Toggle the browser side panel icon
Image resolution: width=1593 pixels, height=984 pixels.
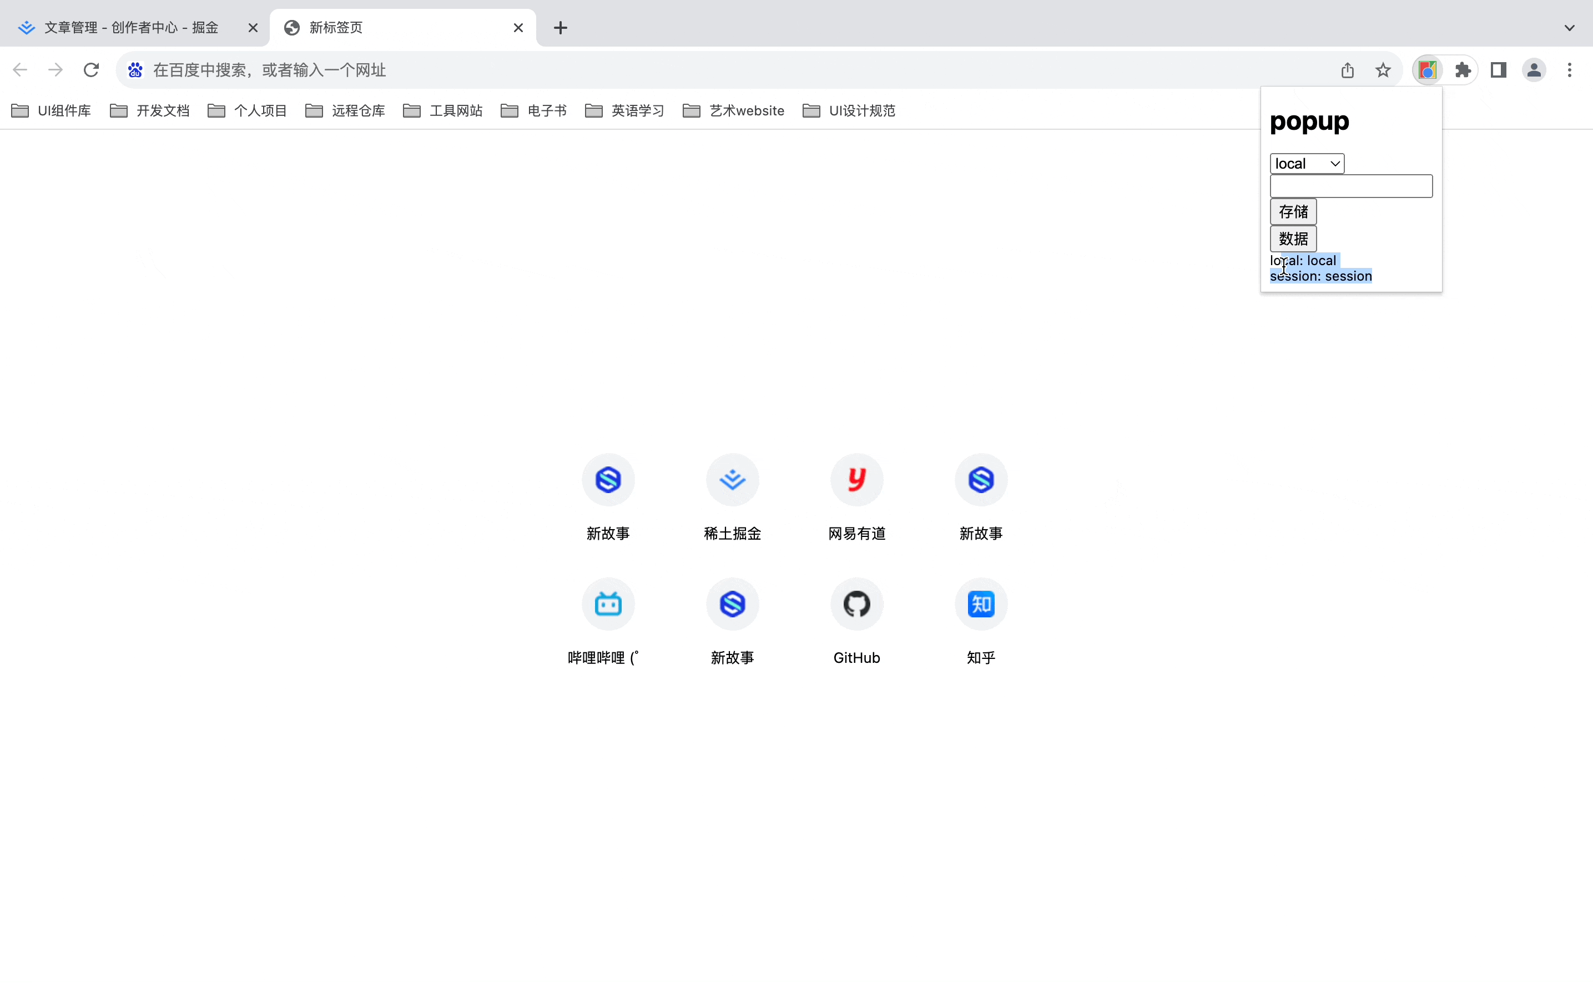(x=1498, y=70)
